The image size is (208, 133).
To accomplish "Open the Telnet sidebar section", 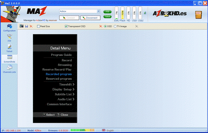I will click(x=9, y=48).
